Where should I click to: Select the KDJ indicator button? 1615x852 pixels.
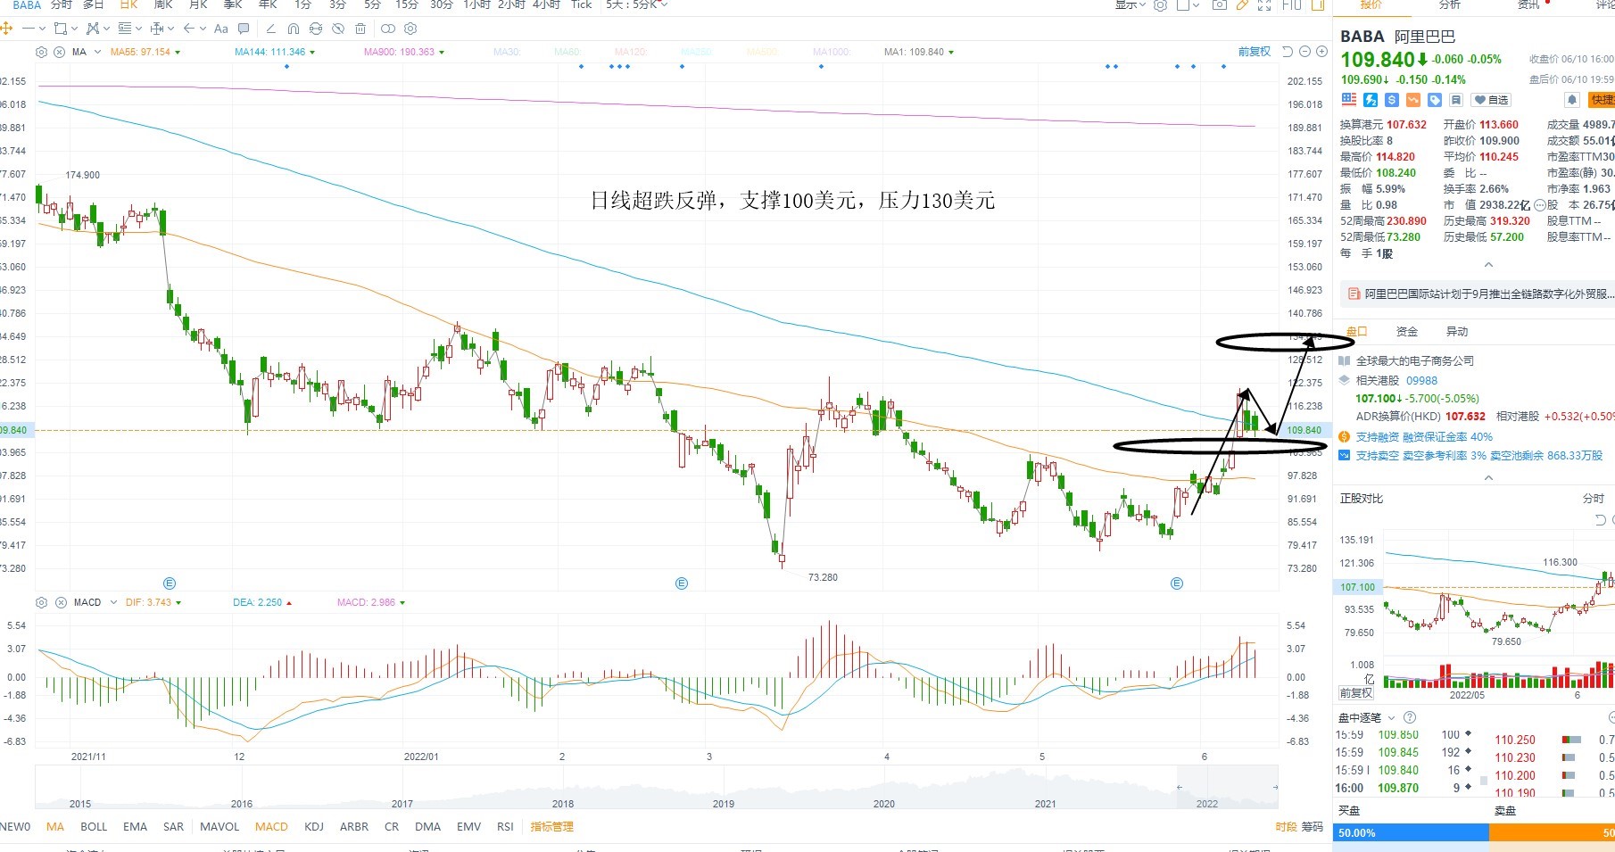pos(314,827)
